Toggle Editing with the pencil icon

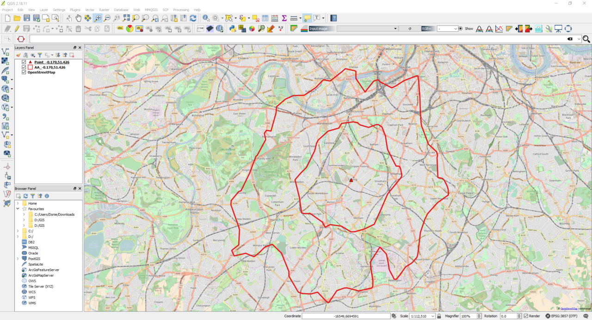pyautogui.click(x=17, y=28)
